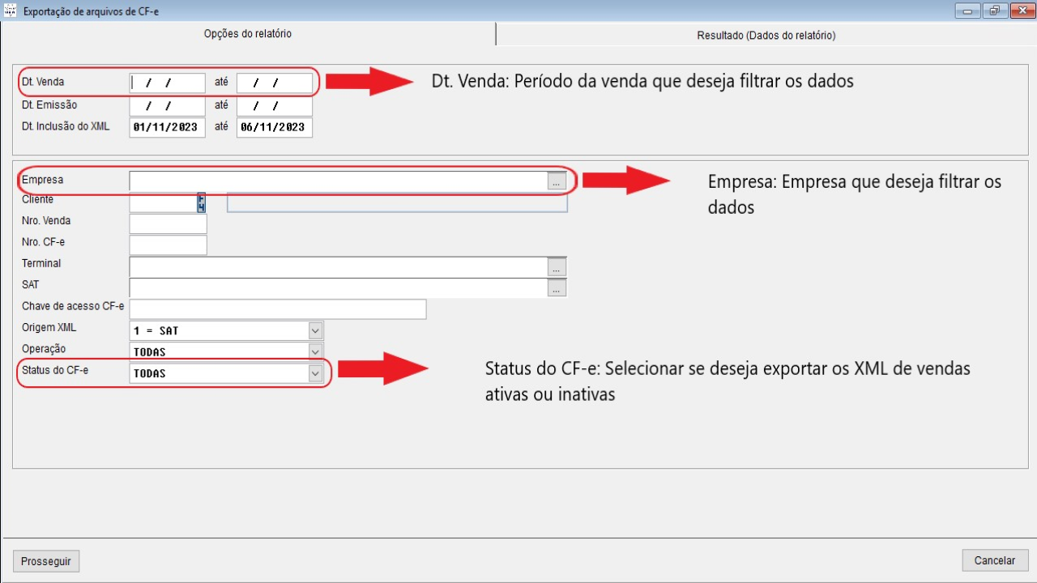Viewport: 1037px width, 583px height.
Task: Select the 06/11/2023 XML inclusion end date
Action: pos(275,127)
